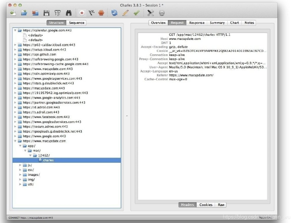Select the Raw button
Screen dimensions: 293x223
221,205
